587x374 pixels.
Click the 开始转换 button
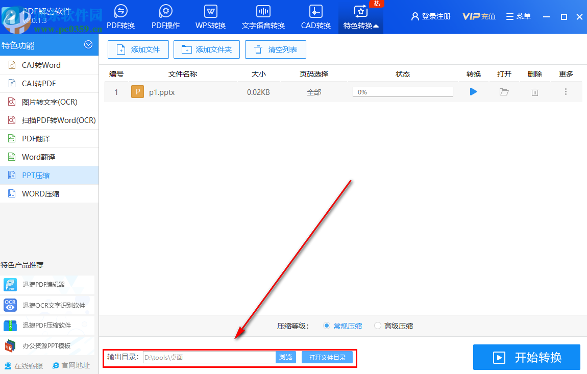point(526,357)
